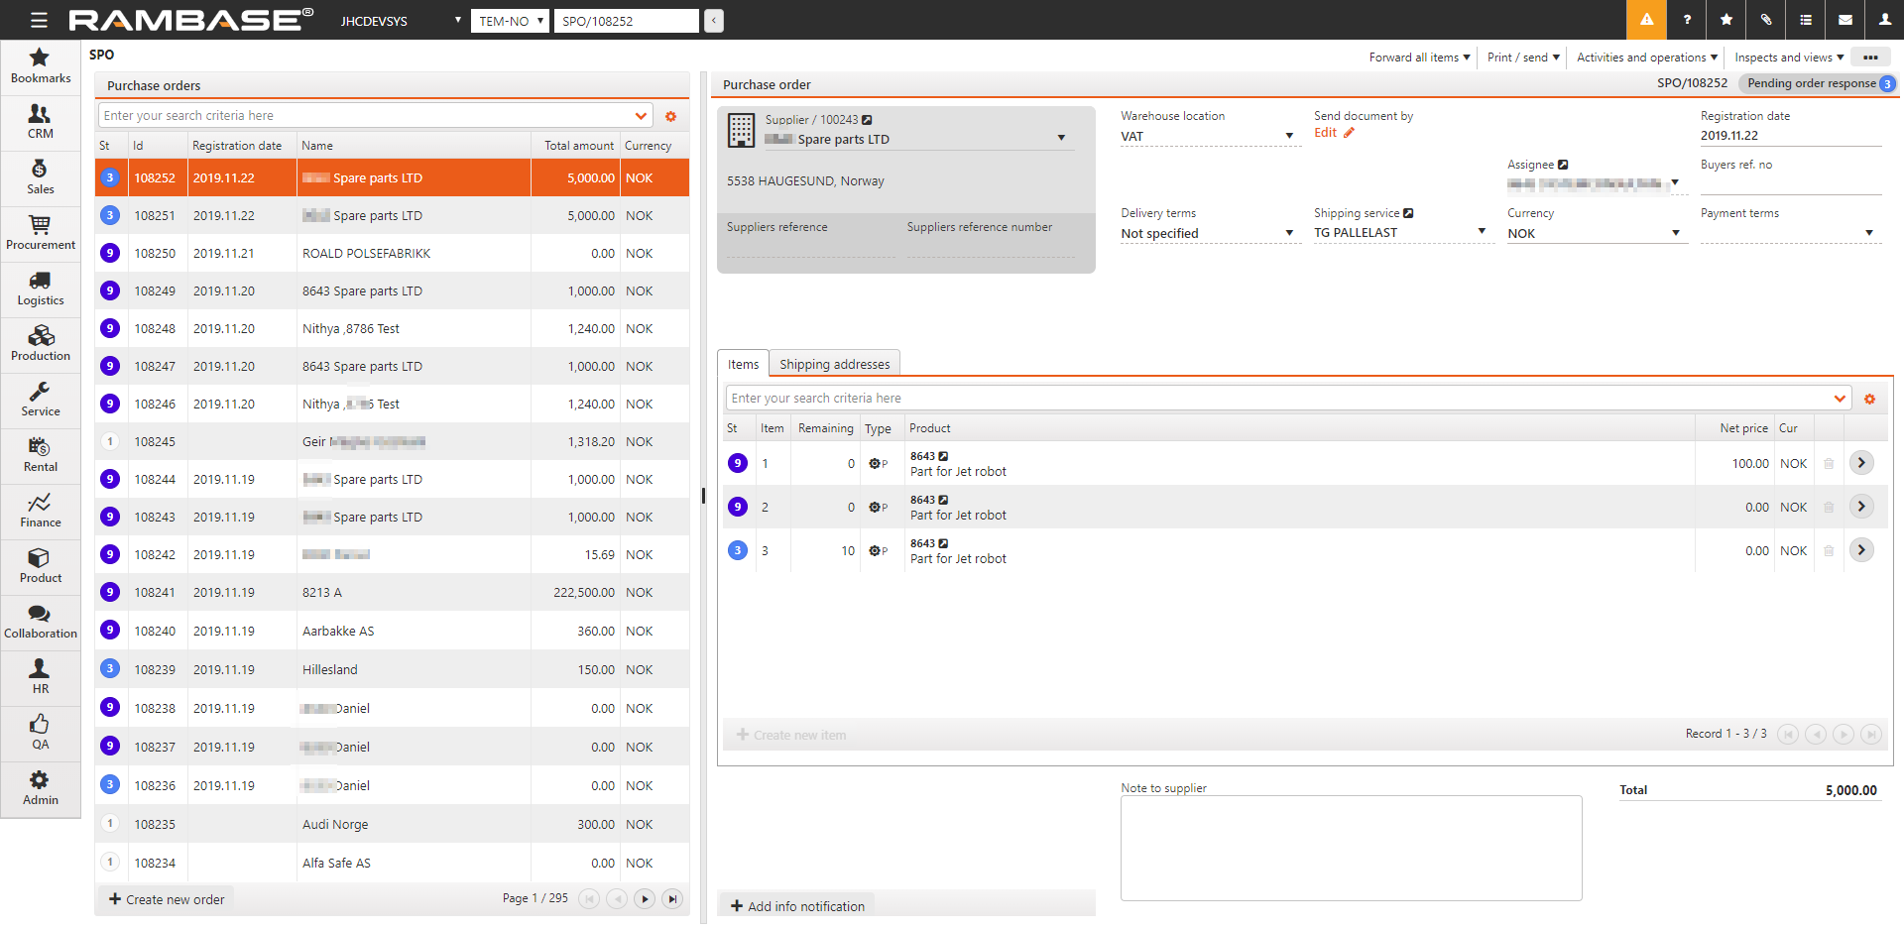The image size is (1904, 929).
Task: Switch to the Shipping addresses tab
Action: pyautogui.click(x=834, y=364)
